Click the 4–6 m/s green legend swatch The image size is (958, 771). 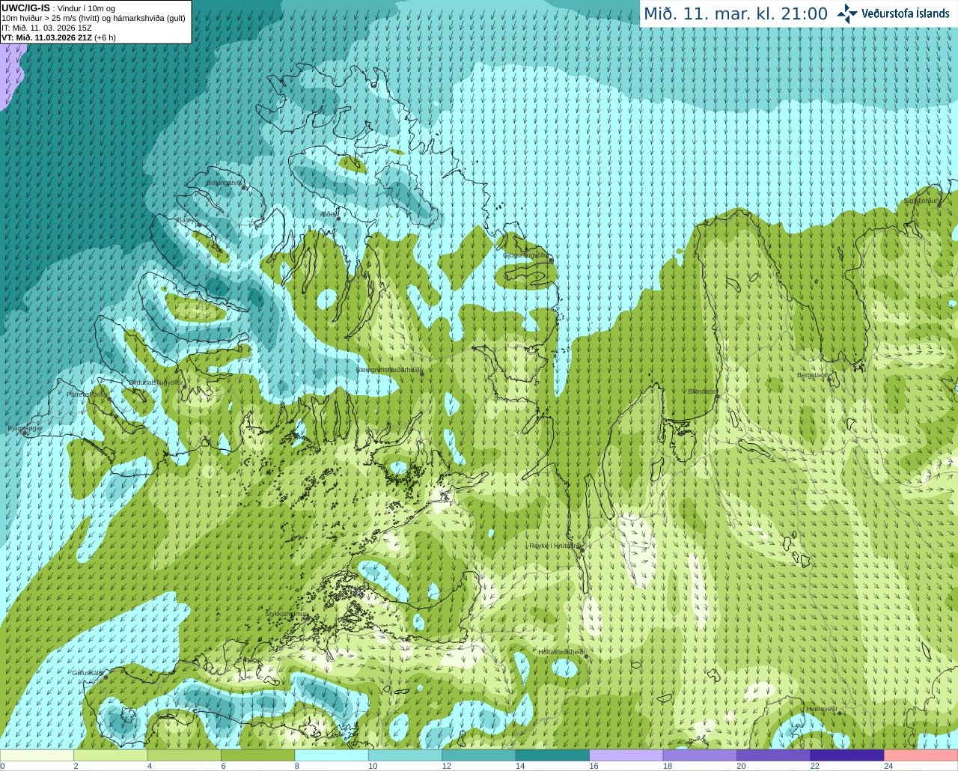[x=184, y=755]
